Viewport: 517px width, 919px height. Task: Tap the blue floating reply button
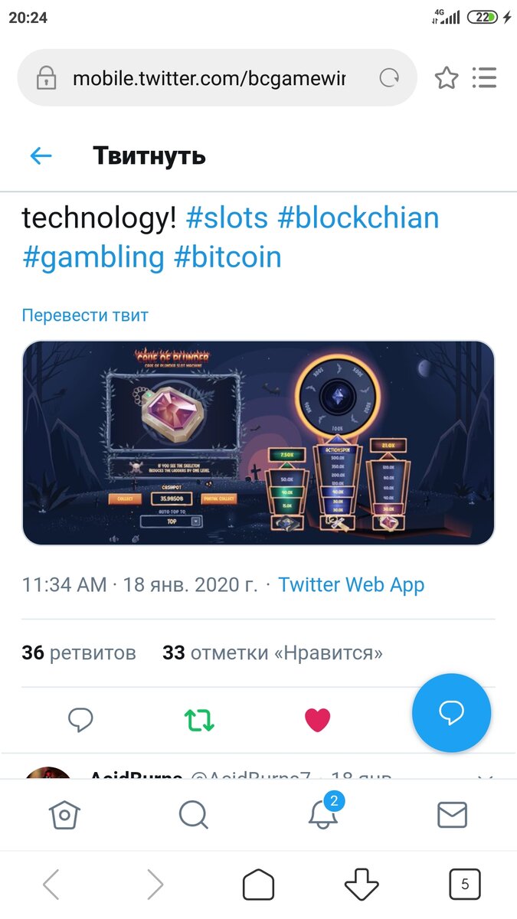pyautogui.click(x=451, y=713)
